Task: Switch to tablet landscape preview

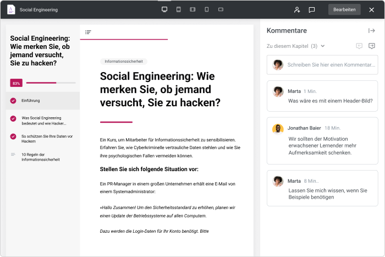Action: point(193,9)
